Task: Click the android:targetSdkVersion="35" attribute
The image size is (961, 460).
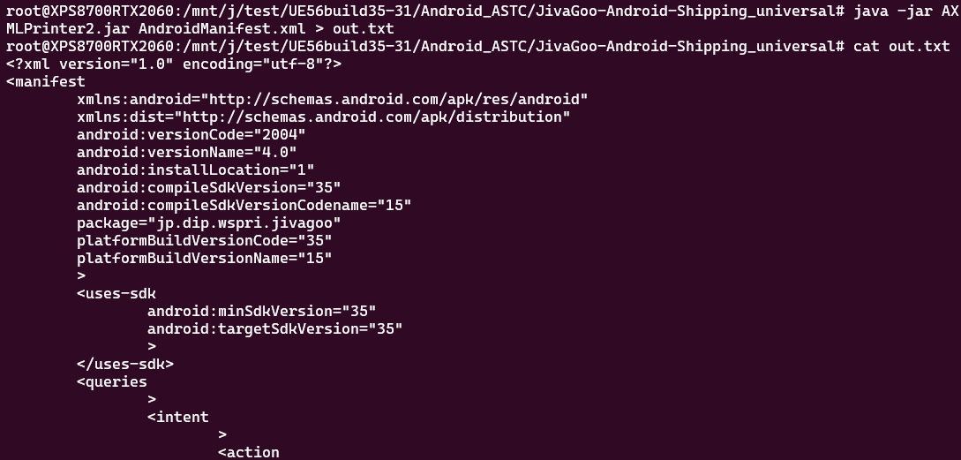Action: coord(274,328)
